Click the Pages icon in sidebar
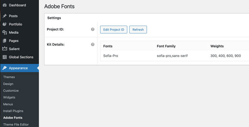 tap(5, 41)
